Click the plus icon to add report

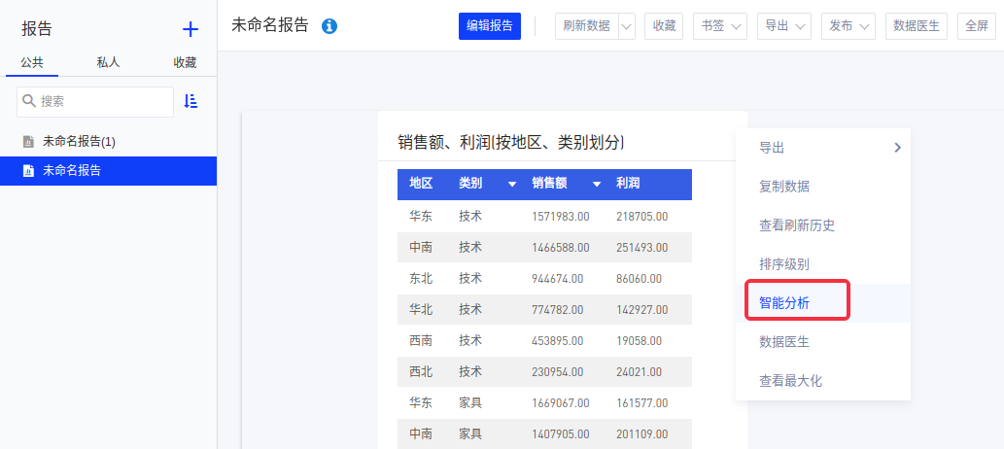[190, 29]
